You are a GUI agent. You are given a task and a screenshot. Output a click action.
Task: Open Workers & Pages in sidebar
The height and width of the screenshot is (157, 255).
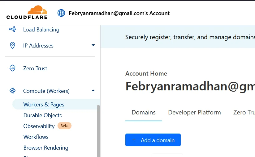tap(44, 105)
